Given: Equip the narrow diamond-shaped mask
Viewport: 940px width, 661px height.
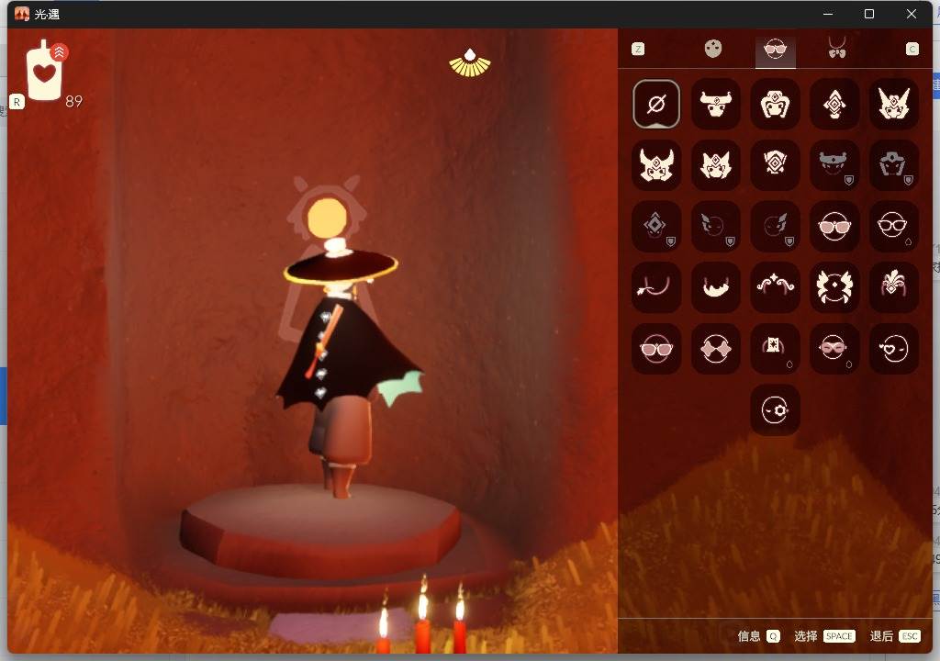Looking at the screenshot, I should (834, 104).
